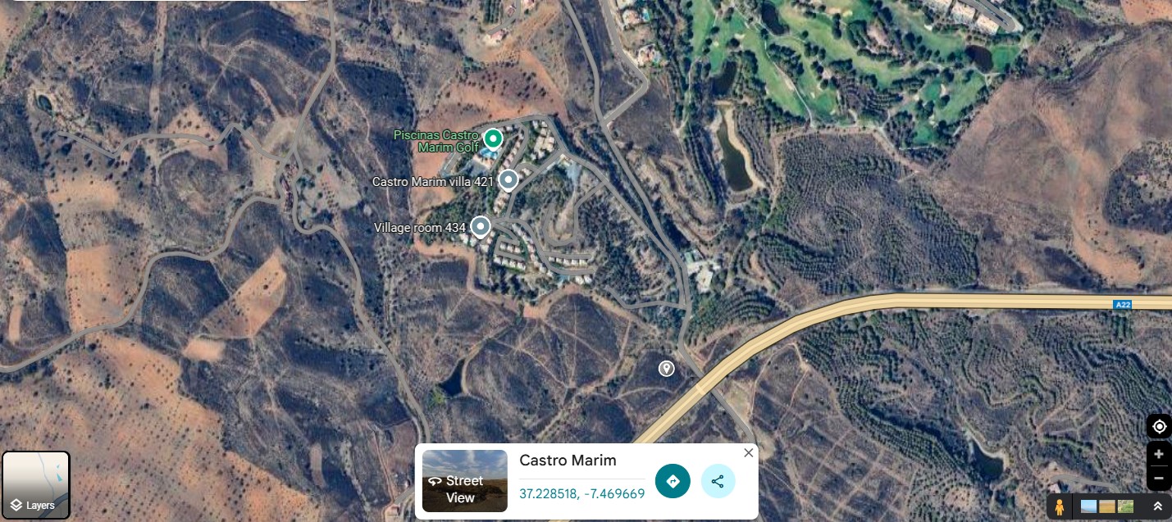Click the Castro Marim title in card
Viewport: 1172px width, 522px height.
coord(568,461)
